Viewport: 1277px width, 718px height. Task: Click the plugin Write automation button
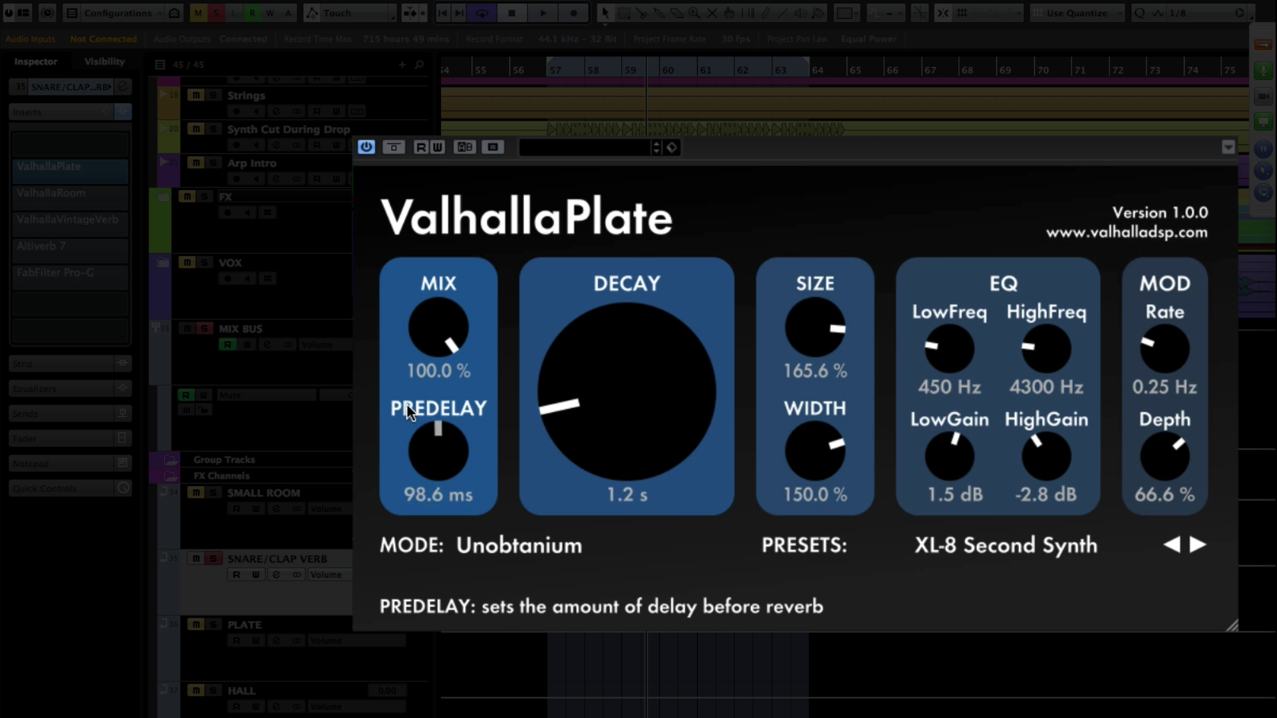(438, 147)
